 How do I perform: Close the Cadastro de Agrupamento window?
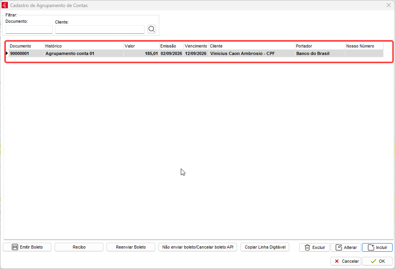tap(389, 5)
